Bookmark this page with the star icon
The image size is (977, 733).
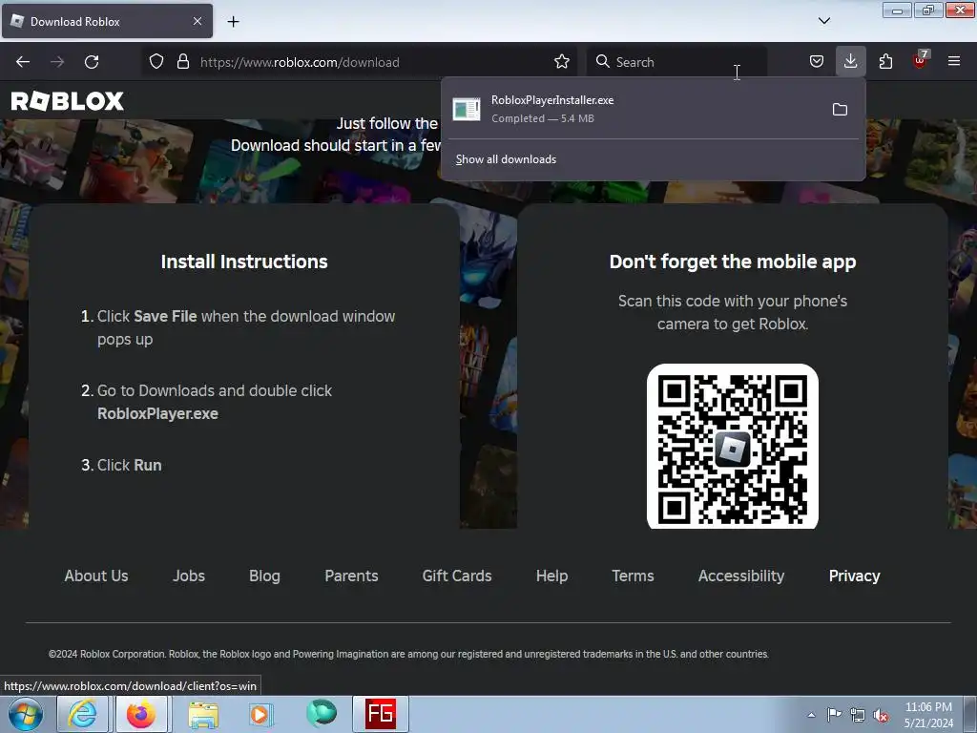coord(561,62)
